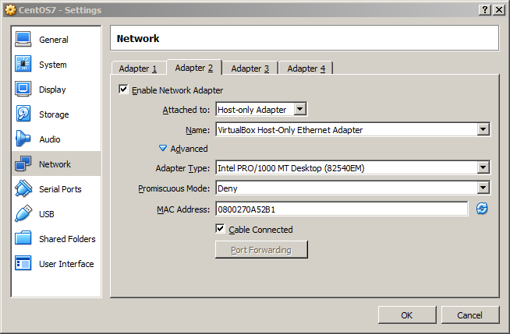Screen dimensions: 510x334
Task: Click the Serial Ports connector icon
Action: [x=23, y=189]
